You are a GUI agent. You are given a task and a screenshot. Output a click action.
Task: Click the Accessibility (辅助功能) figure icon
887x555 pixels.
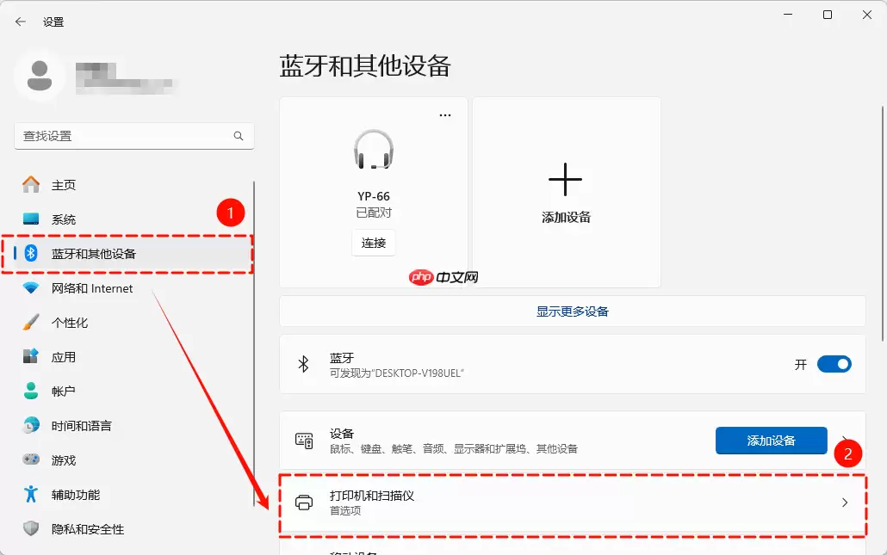click(x=31, y=494)
